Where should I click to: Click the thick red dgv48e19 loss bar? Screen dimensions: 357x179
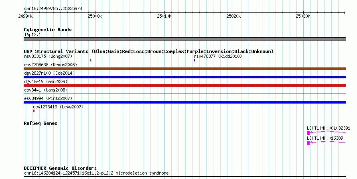pos(185,85)
